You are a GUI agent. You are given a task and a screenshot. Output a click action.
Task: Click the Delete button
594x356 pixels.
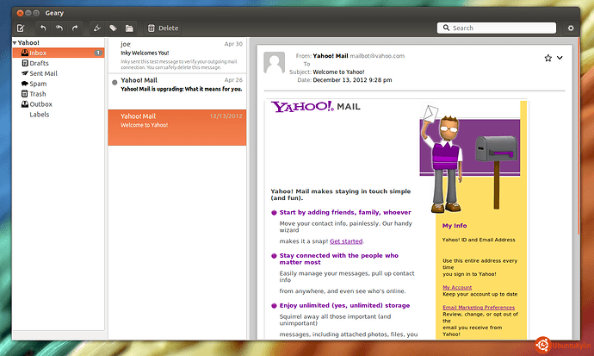click(x=163, y=28)
